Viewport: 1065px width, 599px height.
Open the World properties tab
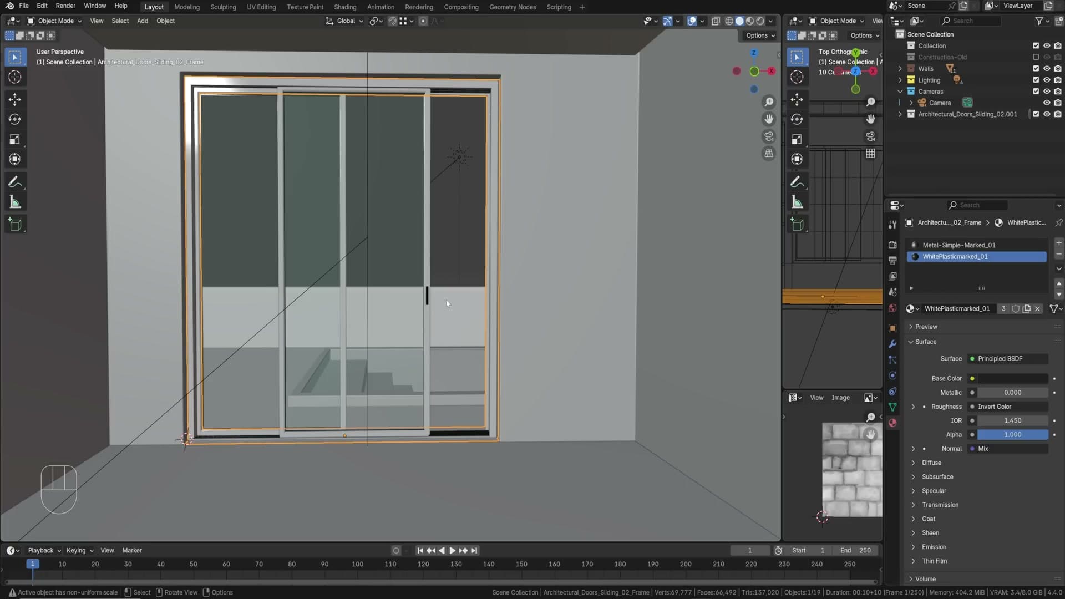pyautogui.click(x=892, y=308)
